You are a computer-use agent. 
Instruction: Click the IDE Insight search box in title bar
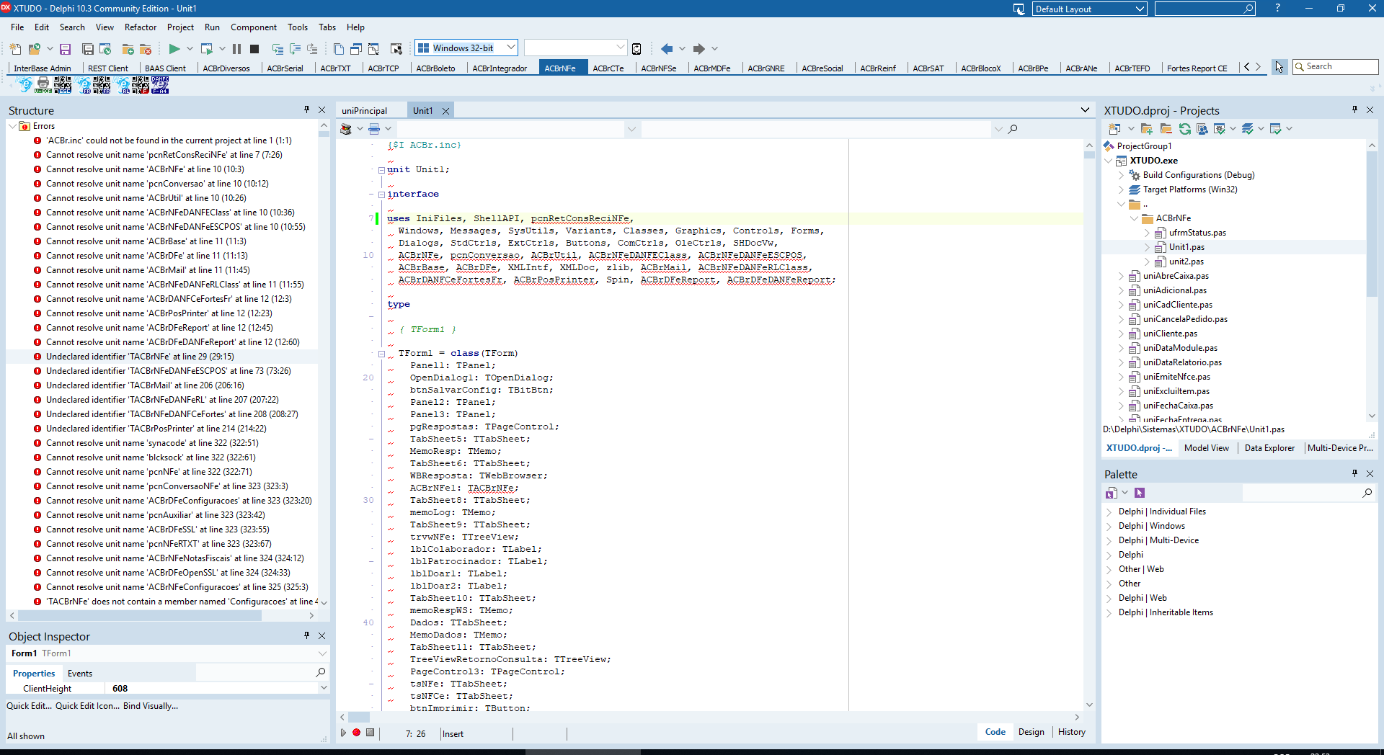tap(1205, 9)
